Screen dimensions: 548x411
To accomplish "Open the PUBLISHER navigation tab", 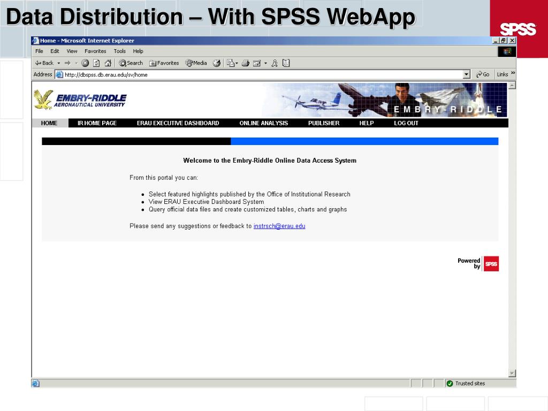I will point(324,123).
